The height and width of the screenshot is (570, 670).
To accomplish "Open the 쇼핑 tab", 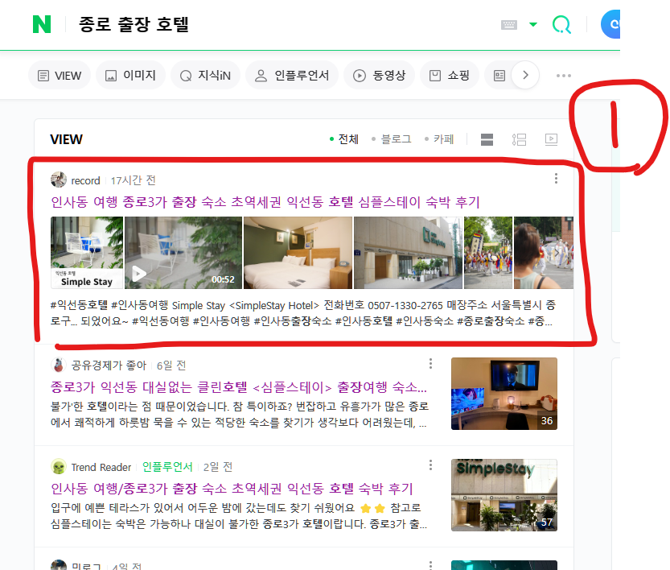I will [x=450, y=76].
